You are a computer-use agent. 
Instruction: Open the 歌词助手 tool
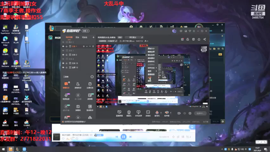(90, 108)
